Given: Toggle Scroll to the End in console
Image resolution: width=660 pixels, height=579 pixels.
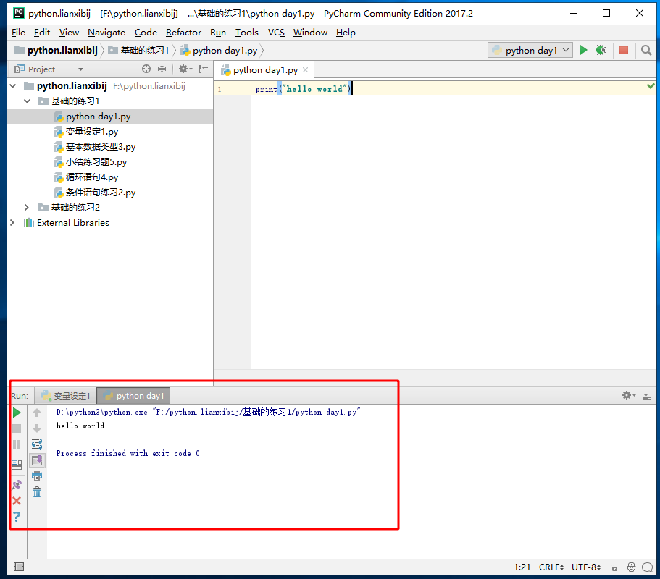Looking at the screenshot, I should click(x=37, y=460).
